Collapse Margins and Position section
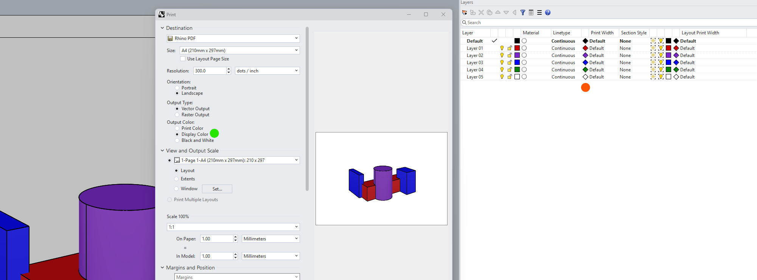Viewport: 757px width, 280px height. (162, 268)
